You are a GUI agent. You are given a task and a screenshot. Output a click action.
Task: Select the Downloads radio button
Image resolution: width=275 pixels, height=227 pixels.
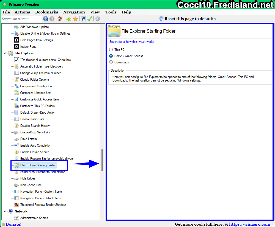click(111, 62)
